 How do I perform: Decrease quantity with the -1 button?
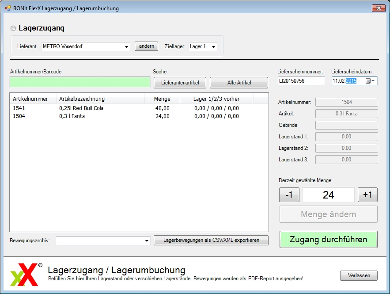pos(289,195)
